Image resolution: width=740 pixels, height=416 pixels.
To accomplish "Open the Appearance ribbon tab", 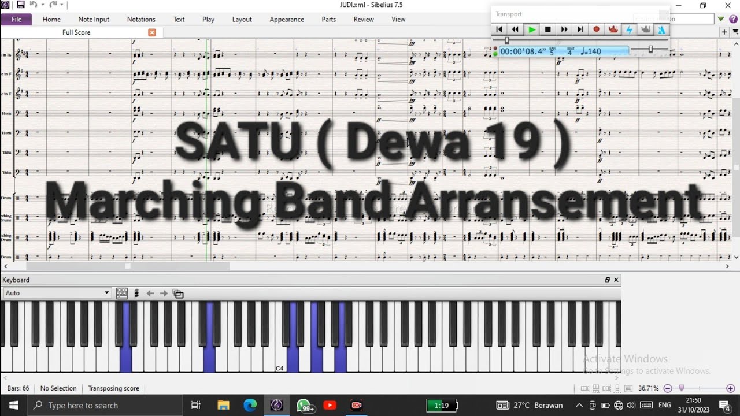I will [287, 19].
